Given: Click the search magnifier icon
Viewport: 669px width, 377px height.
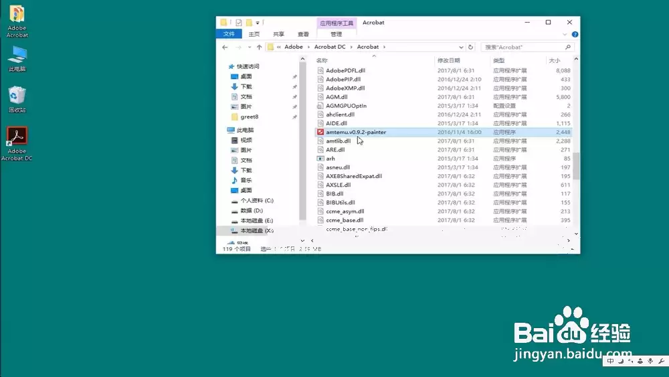Looking at the screenshot, I should [568, 47].
